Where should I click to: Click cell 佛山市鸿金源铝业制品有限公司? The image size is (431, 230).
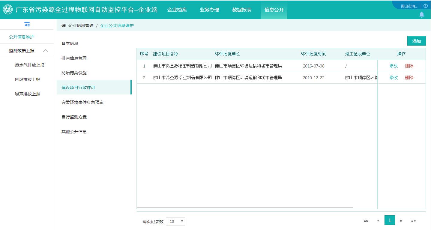(182, 78)
